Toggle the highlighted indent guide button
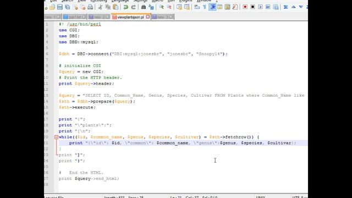Image resolution: width=352 pixels, height=198 pixels. [212, 7]
